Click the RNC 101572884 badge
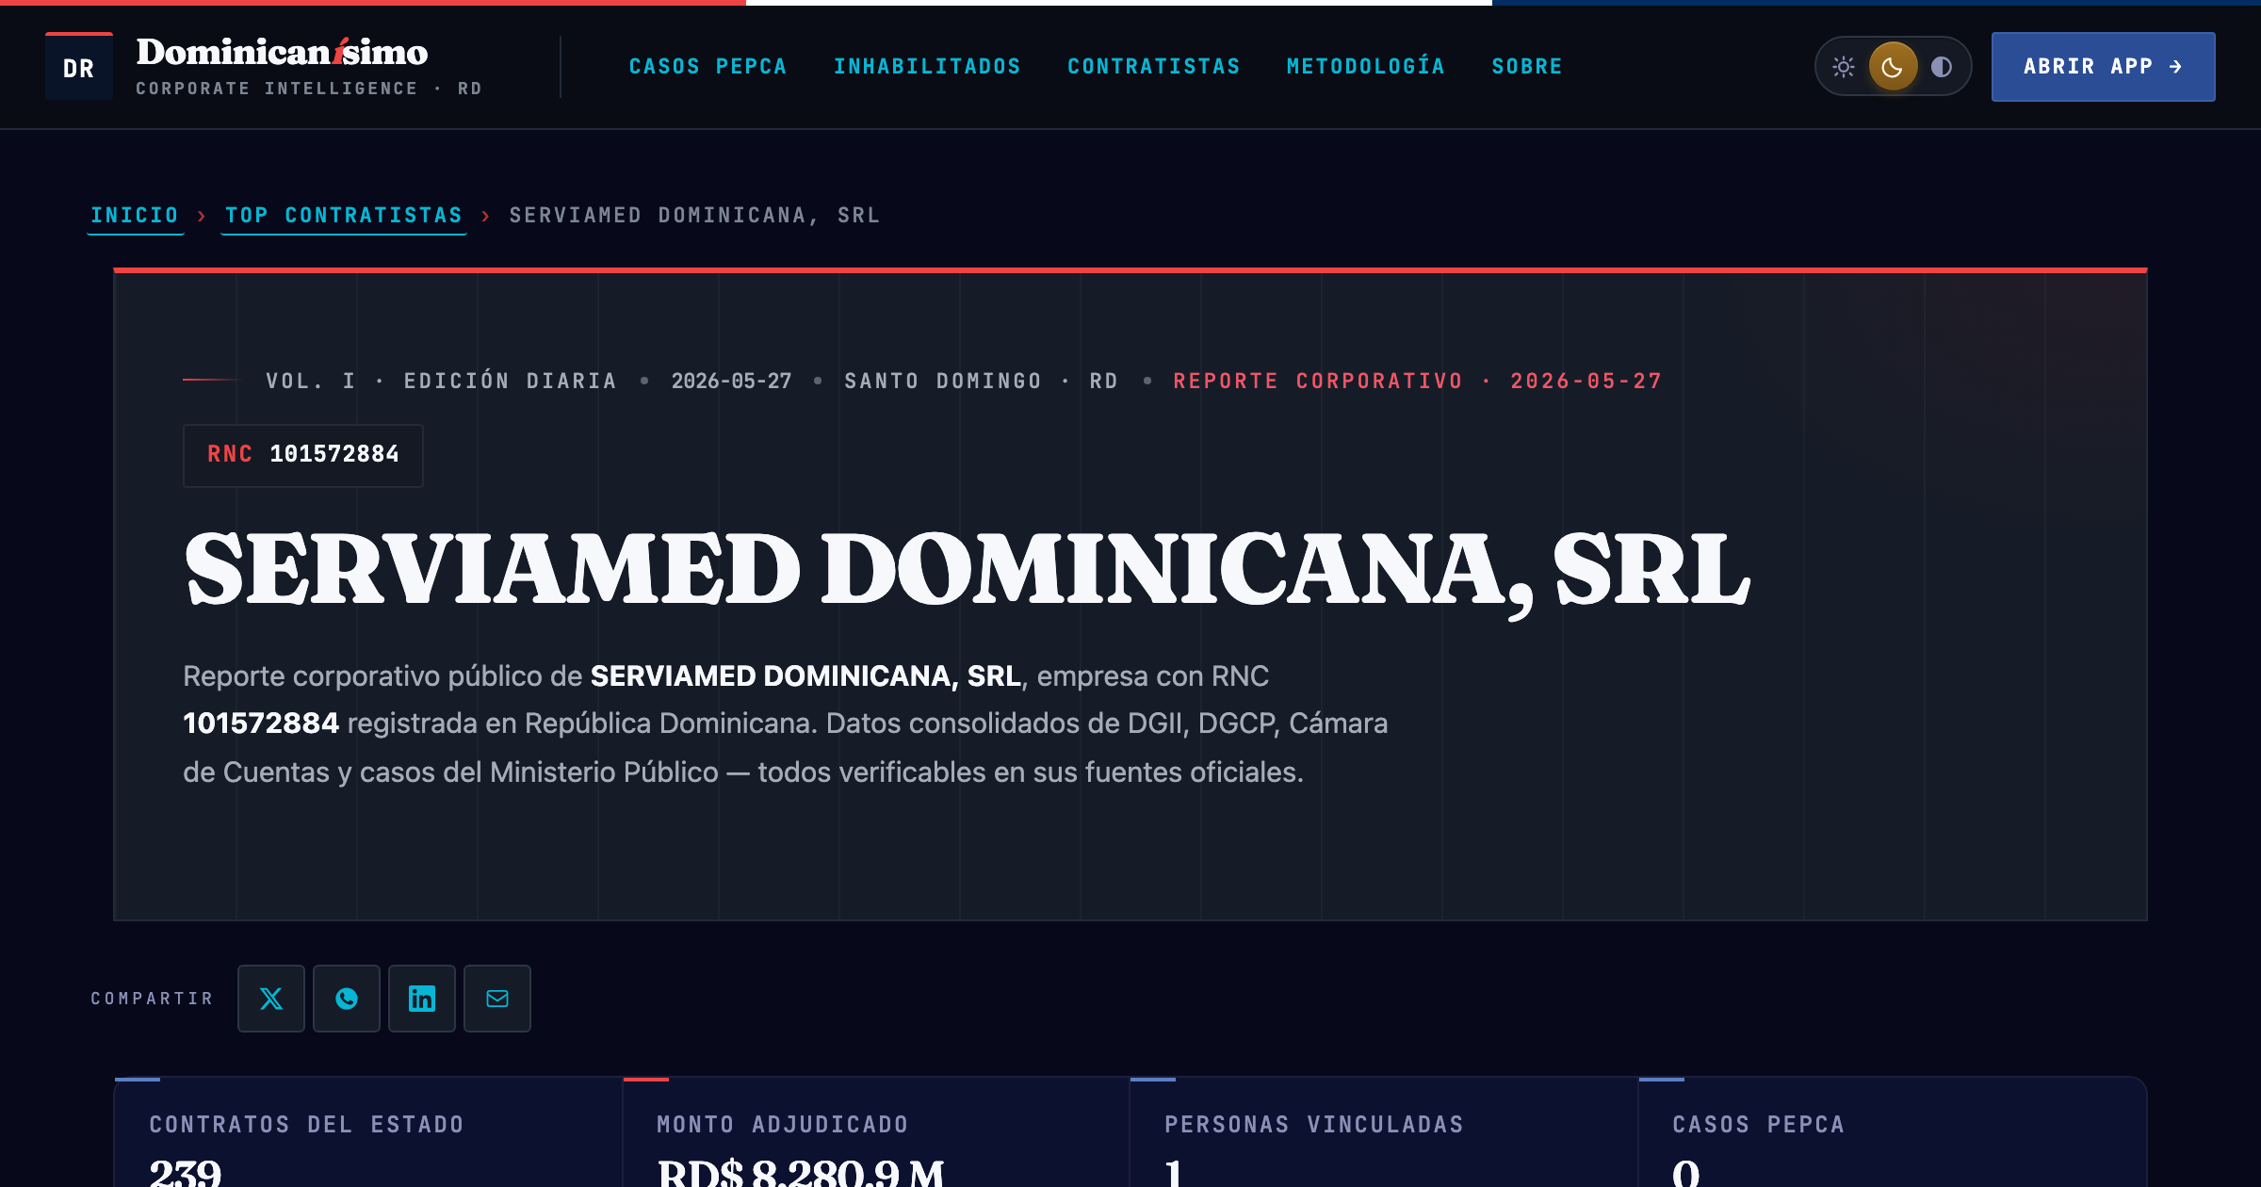The height and width of the screenshot is (1187, 2261). point(302,455)
